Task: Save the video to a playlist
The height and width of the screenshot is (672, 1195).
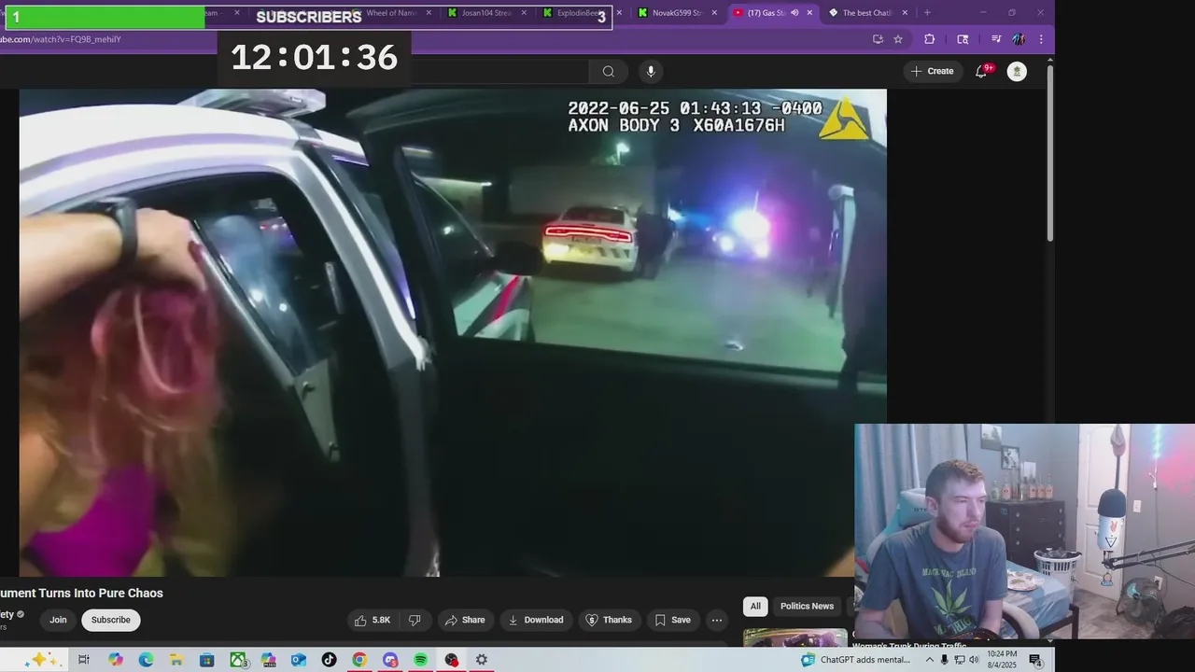Action: [x=673, y=620]
